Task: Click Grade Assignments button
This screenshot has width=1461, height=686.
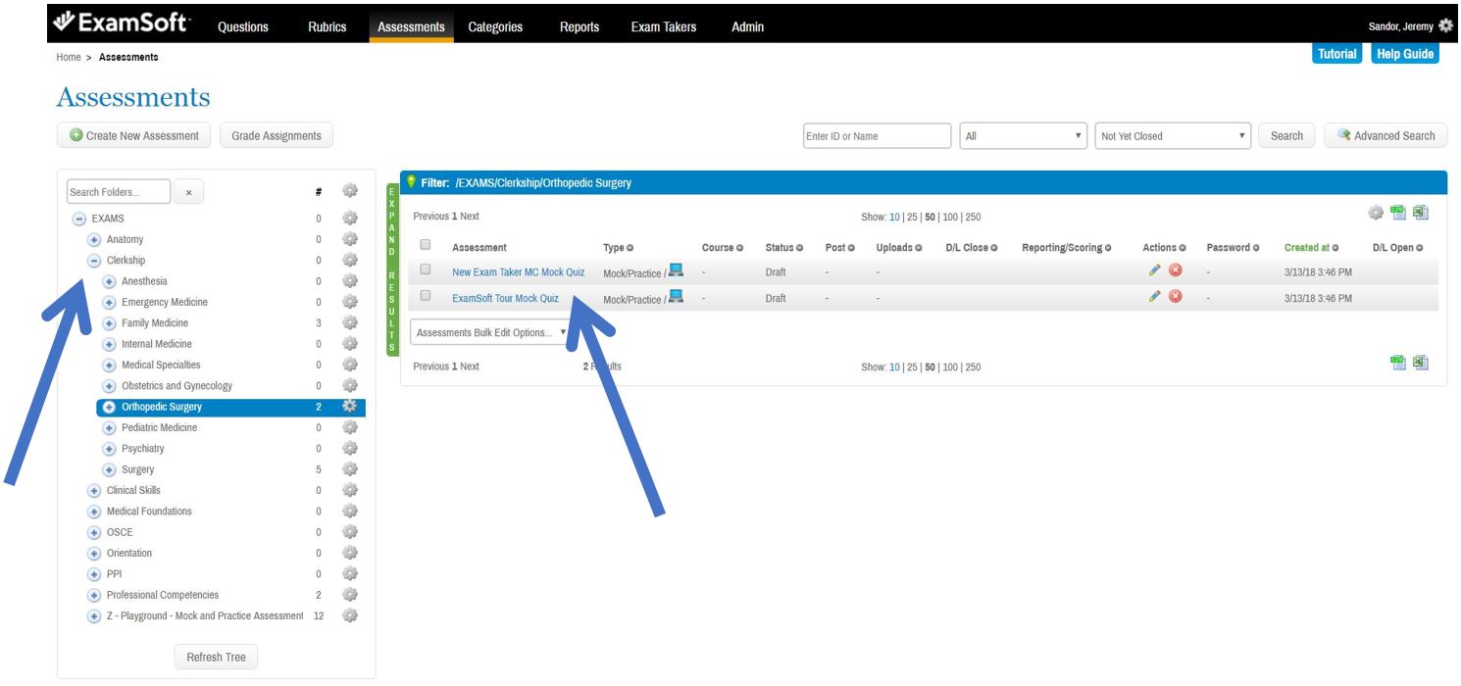Action: click(277, 135)
